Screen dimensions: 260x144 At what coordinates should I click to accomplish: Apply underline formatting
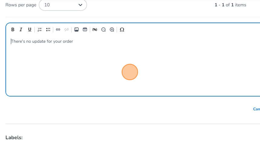pyautogui.click(x=30, y=29)
